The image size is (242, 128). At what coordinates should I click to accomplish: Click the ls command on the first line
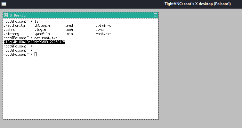coord(36,21)
